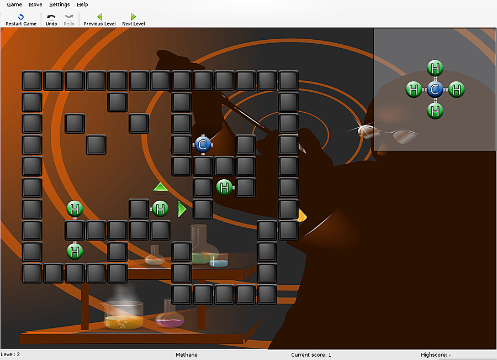Click the right hydrogen in the molecule preview

click(x=457, y=90)
